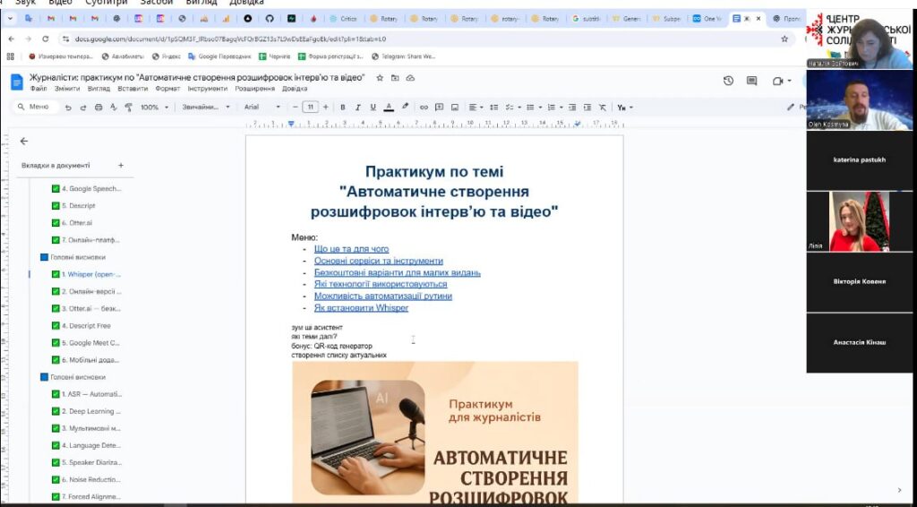Image resolution: width=917 pixels, height=507 pixels.
Task: Open paragraph style dropdown Звичайни
Action: click(206, 107)
